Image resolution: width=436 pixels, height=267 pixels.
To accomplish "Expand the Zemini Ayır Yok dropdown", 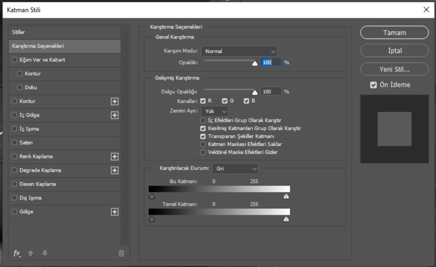I will point(214,111).
